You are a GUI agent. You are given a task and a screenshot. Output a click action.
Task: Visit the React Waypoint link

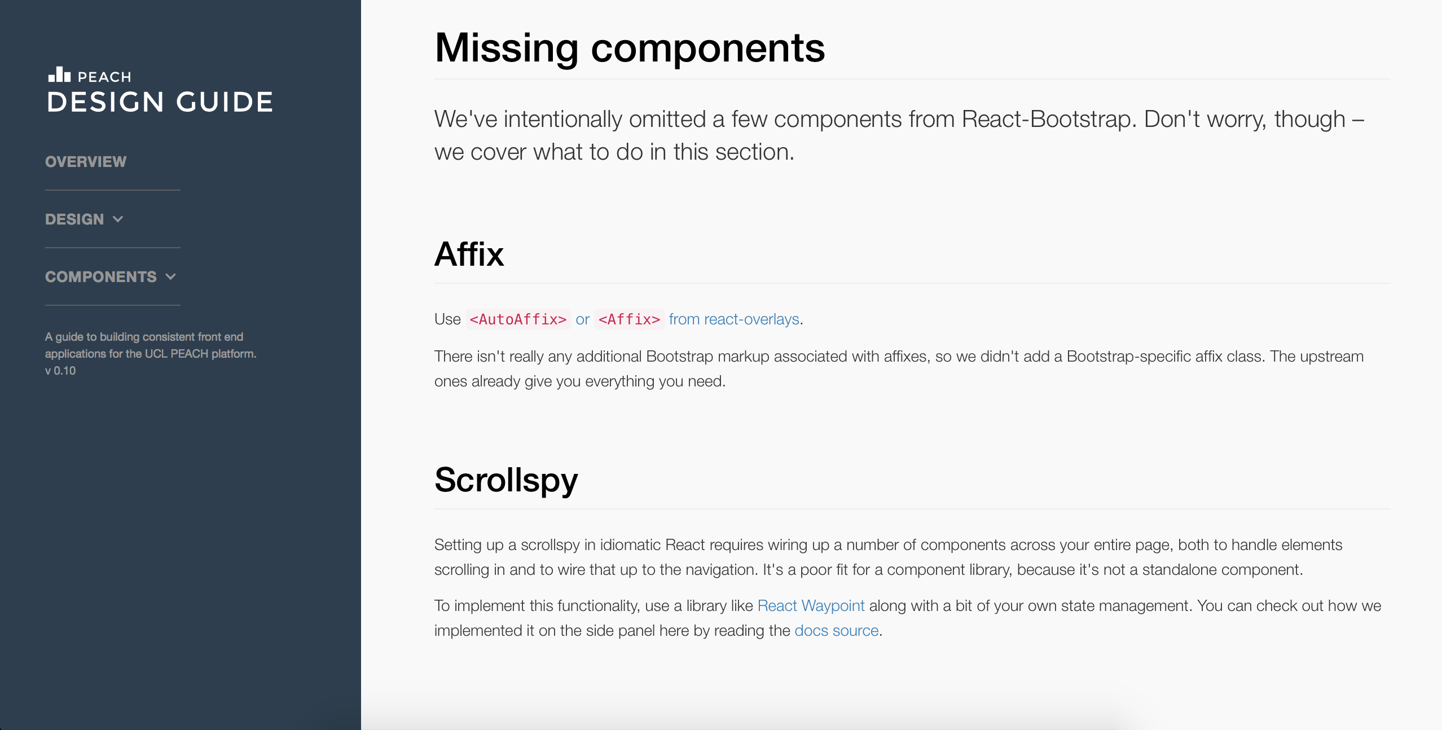[x=811, y=605]
